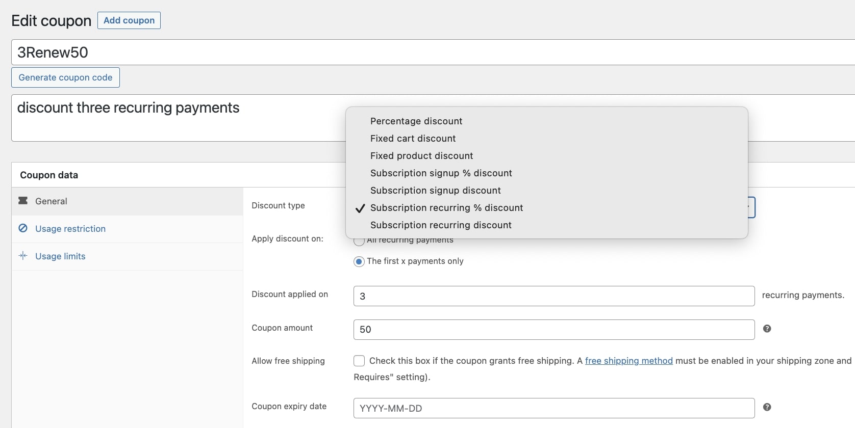Open the Usage restriction tab

70,229
